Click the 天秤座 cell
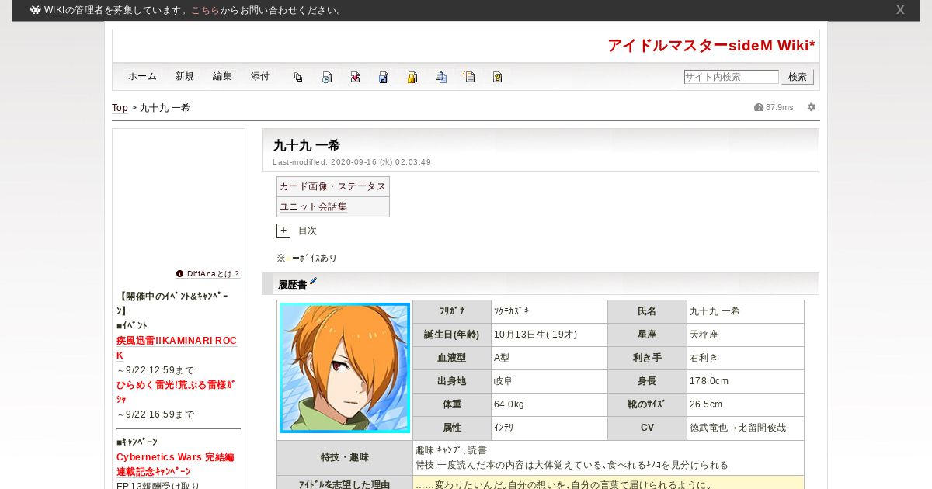932x489 pixels. pos(746,335)
